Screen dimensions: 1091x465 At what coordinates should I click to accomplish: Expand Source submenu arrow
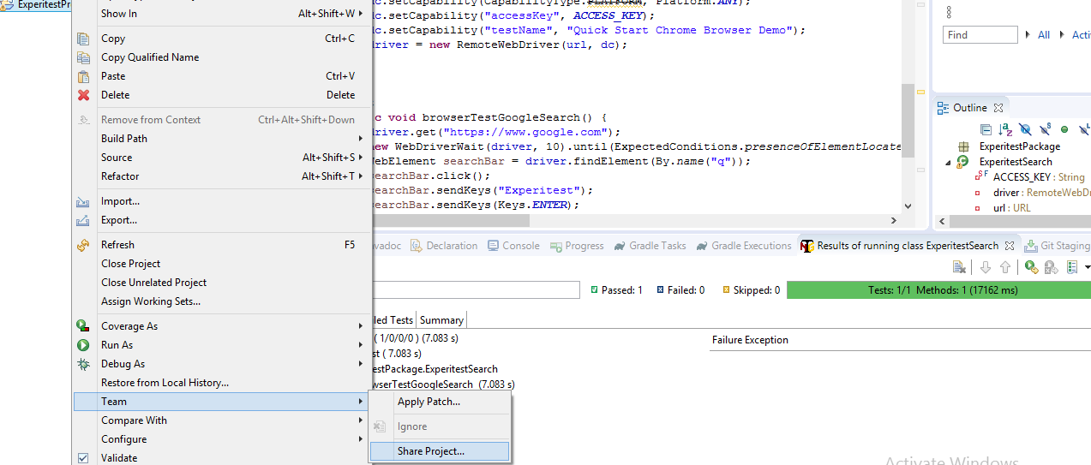(x=361, y=158)
